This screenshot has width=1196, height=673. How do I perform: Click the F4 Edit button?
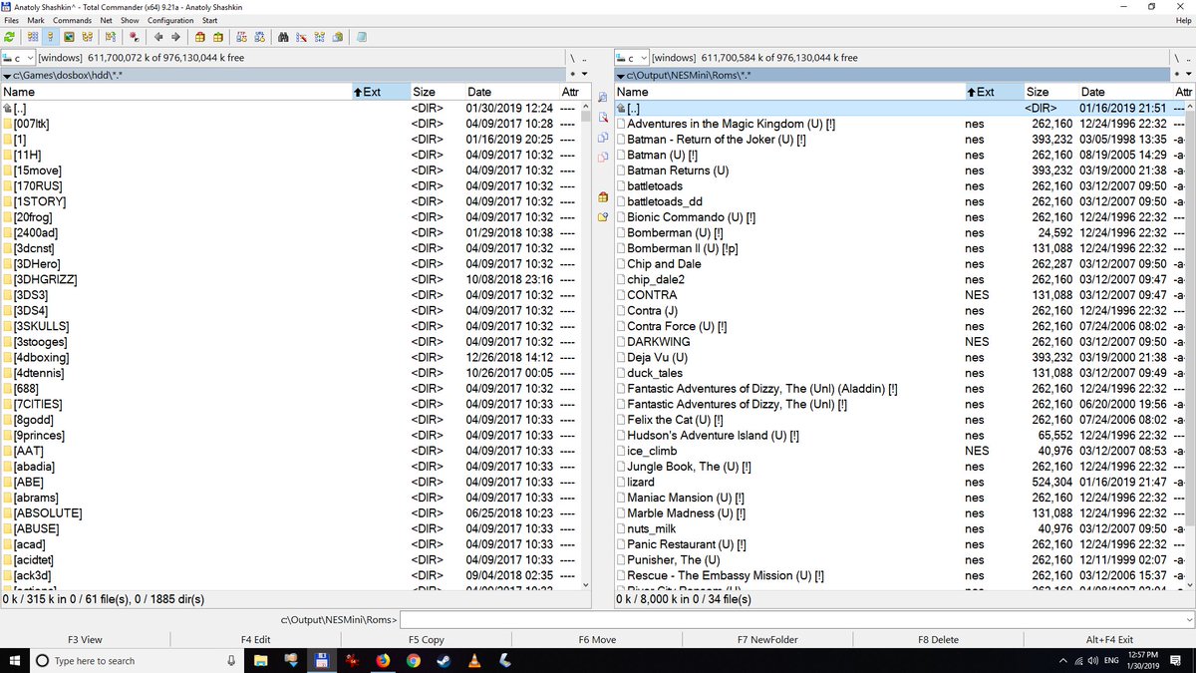[255, 640]
